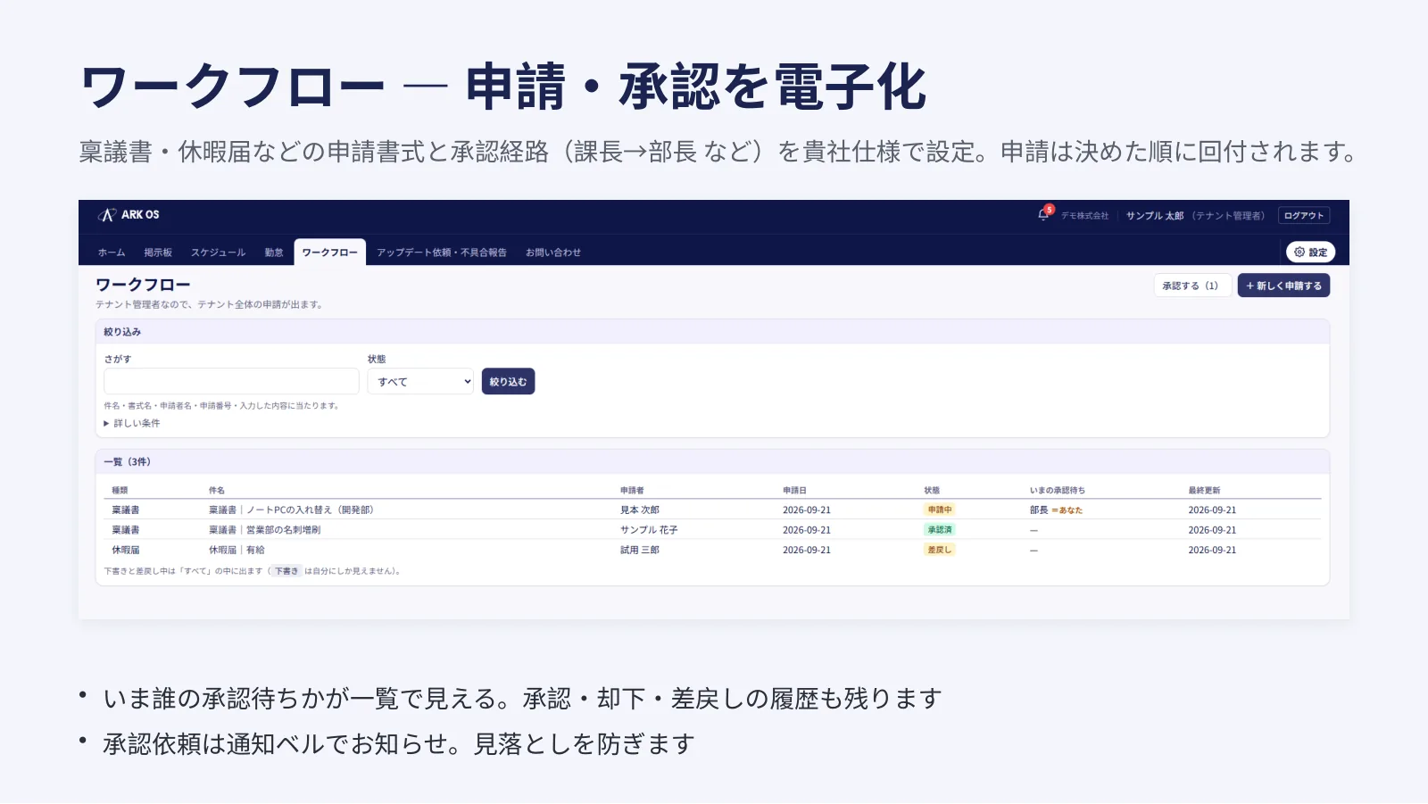Image resolution: width=1428 pixels, height=804 pixels.
Task: Click the 承認済 status badge
Action: pos(939,529)
